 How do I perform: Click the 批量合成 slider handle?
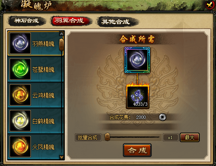(107, 137)
